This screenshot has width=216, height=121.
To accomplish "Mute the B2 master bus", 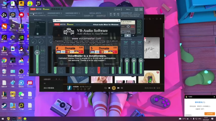I will [x=140, y=53].
